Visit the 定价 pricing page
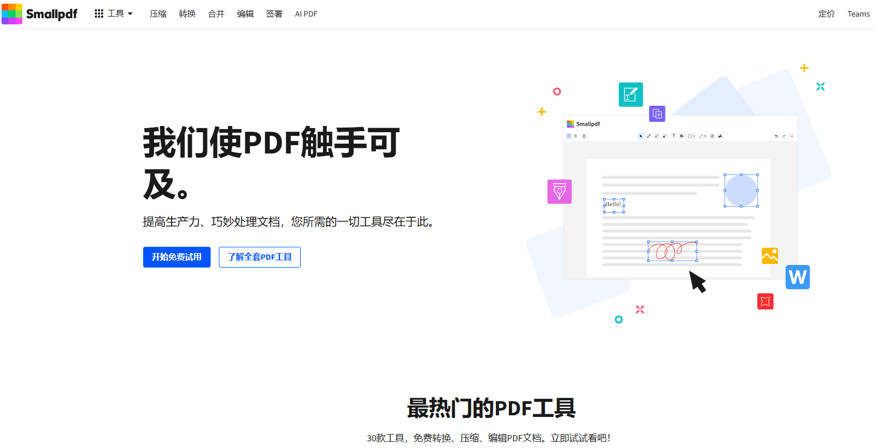875x448 pixels. click(x=826, y=14)
